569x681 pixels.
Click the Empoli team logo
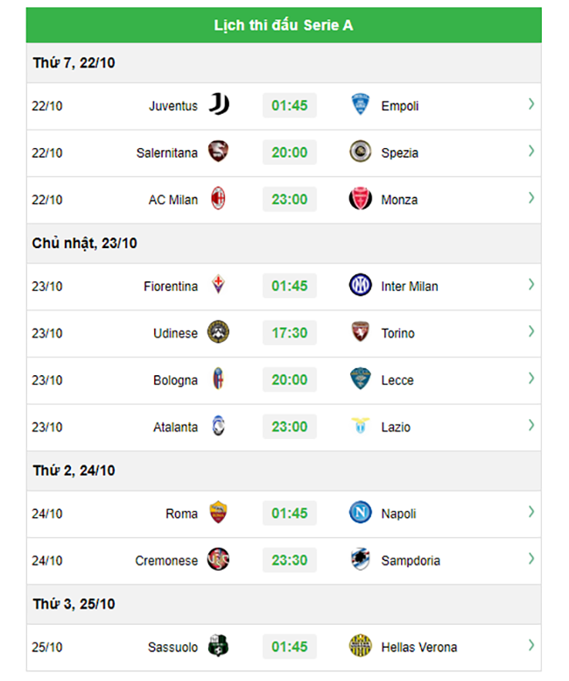pyautogui.click(x=360, y=104)
